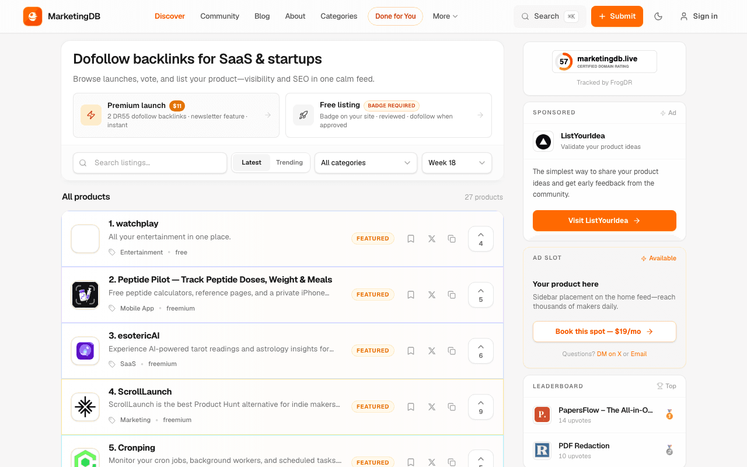747x467 pixels.
Task: Bookmark the watchplay listing
Action: coord(411,239)
